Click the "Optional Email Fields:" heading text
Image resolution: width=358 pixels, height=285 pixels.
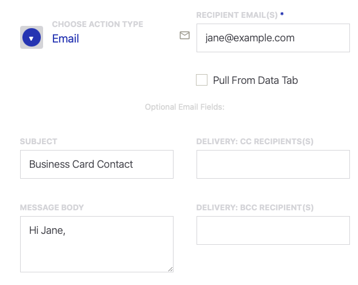184,107
